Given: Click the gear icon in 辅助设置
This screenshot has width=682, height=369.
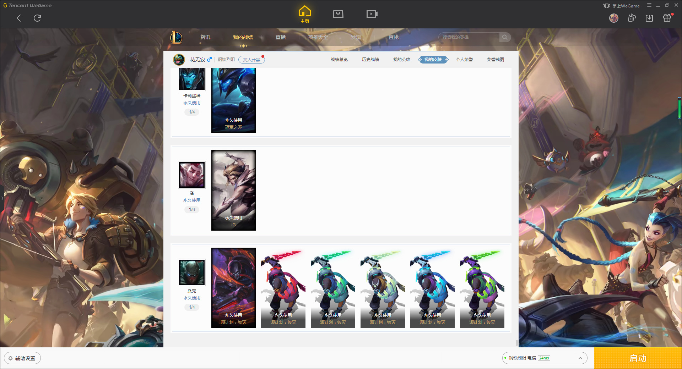Looking at the screenshot, I should (10, 358).
